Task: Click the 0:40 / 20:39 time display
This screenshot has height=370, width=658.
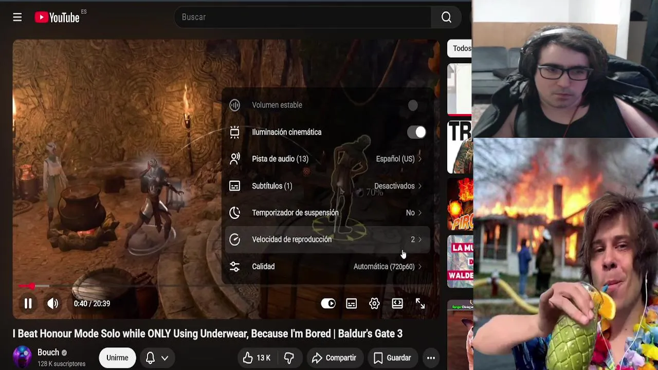Action: pos(92,304)
